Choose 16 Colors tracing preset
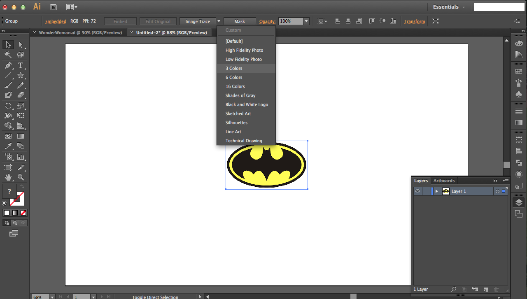The height and width of the screenshot is (299, 527). 235,86
